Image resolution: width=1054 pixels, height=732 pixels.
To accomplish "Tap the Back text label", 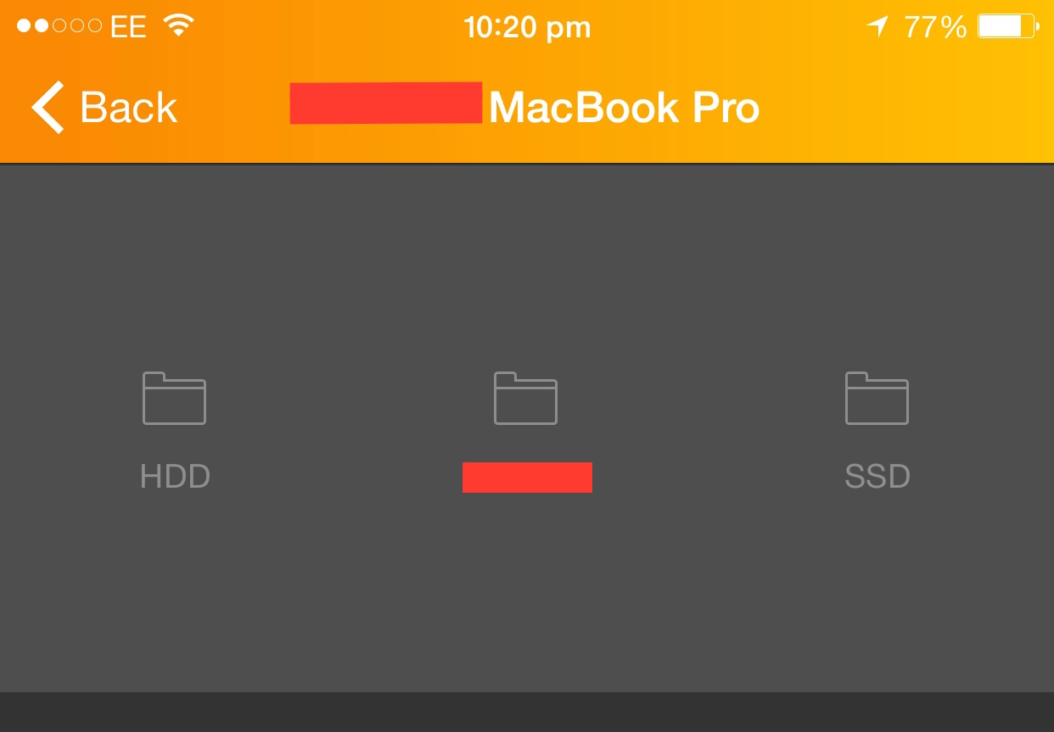I will (128, 108).
